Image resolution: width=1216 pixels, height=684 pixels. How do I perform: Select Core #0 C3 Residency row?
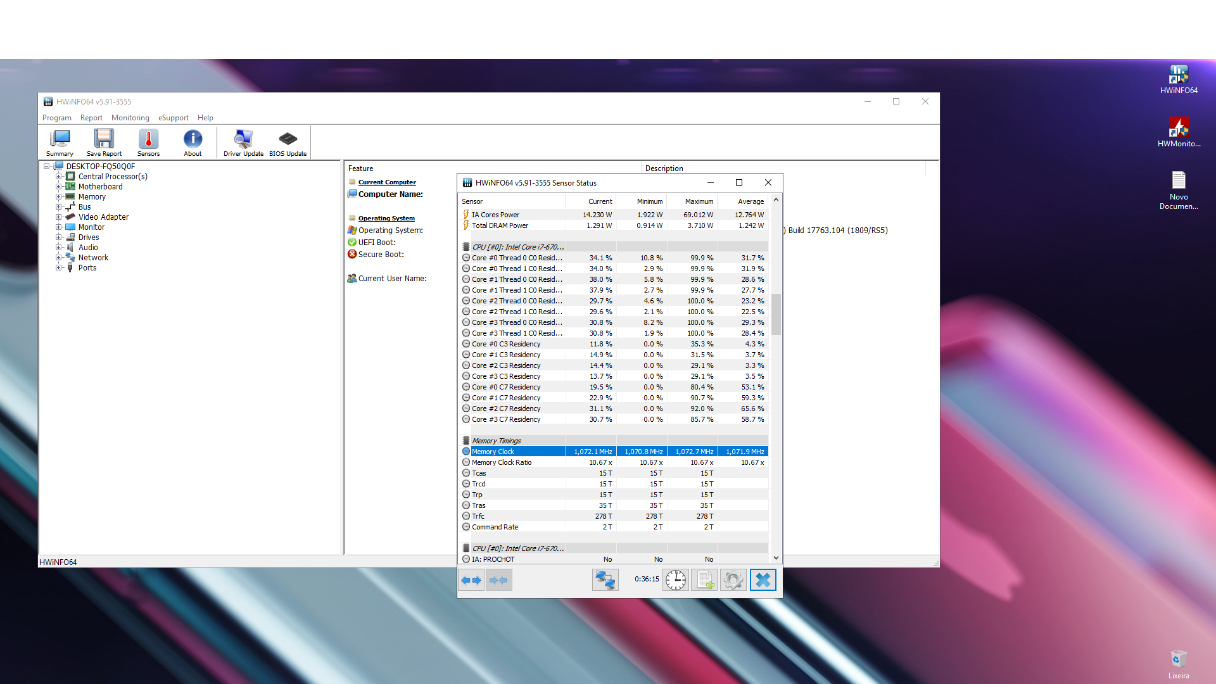coord(613,344)
